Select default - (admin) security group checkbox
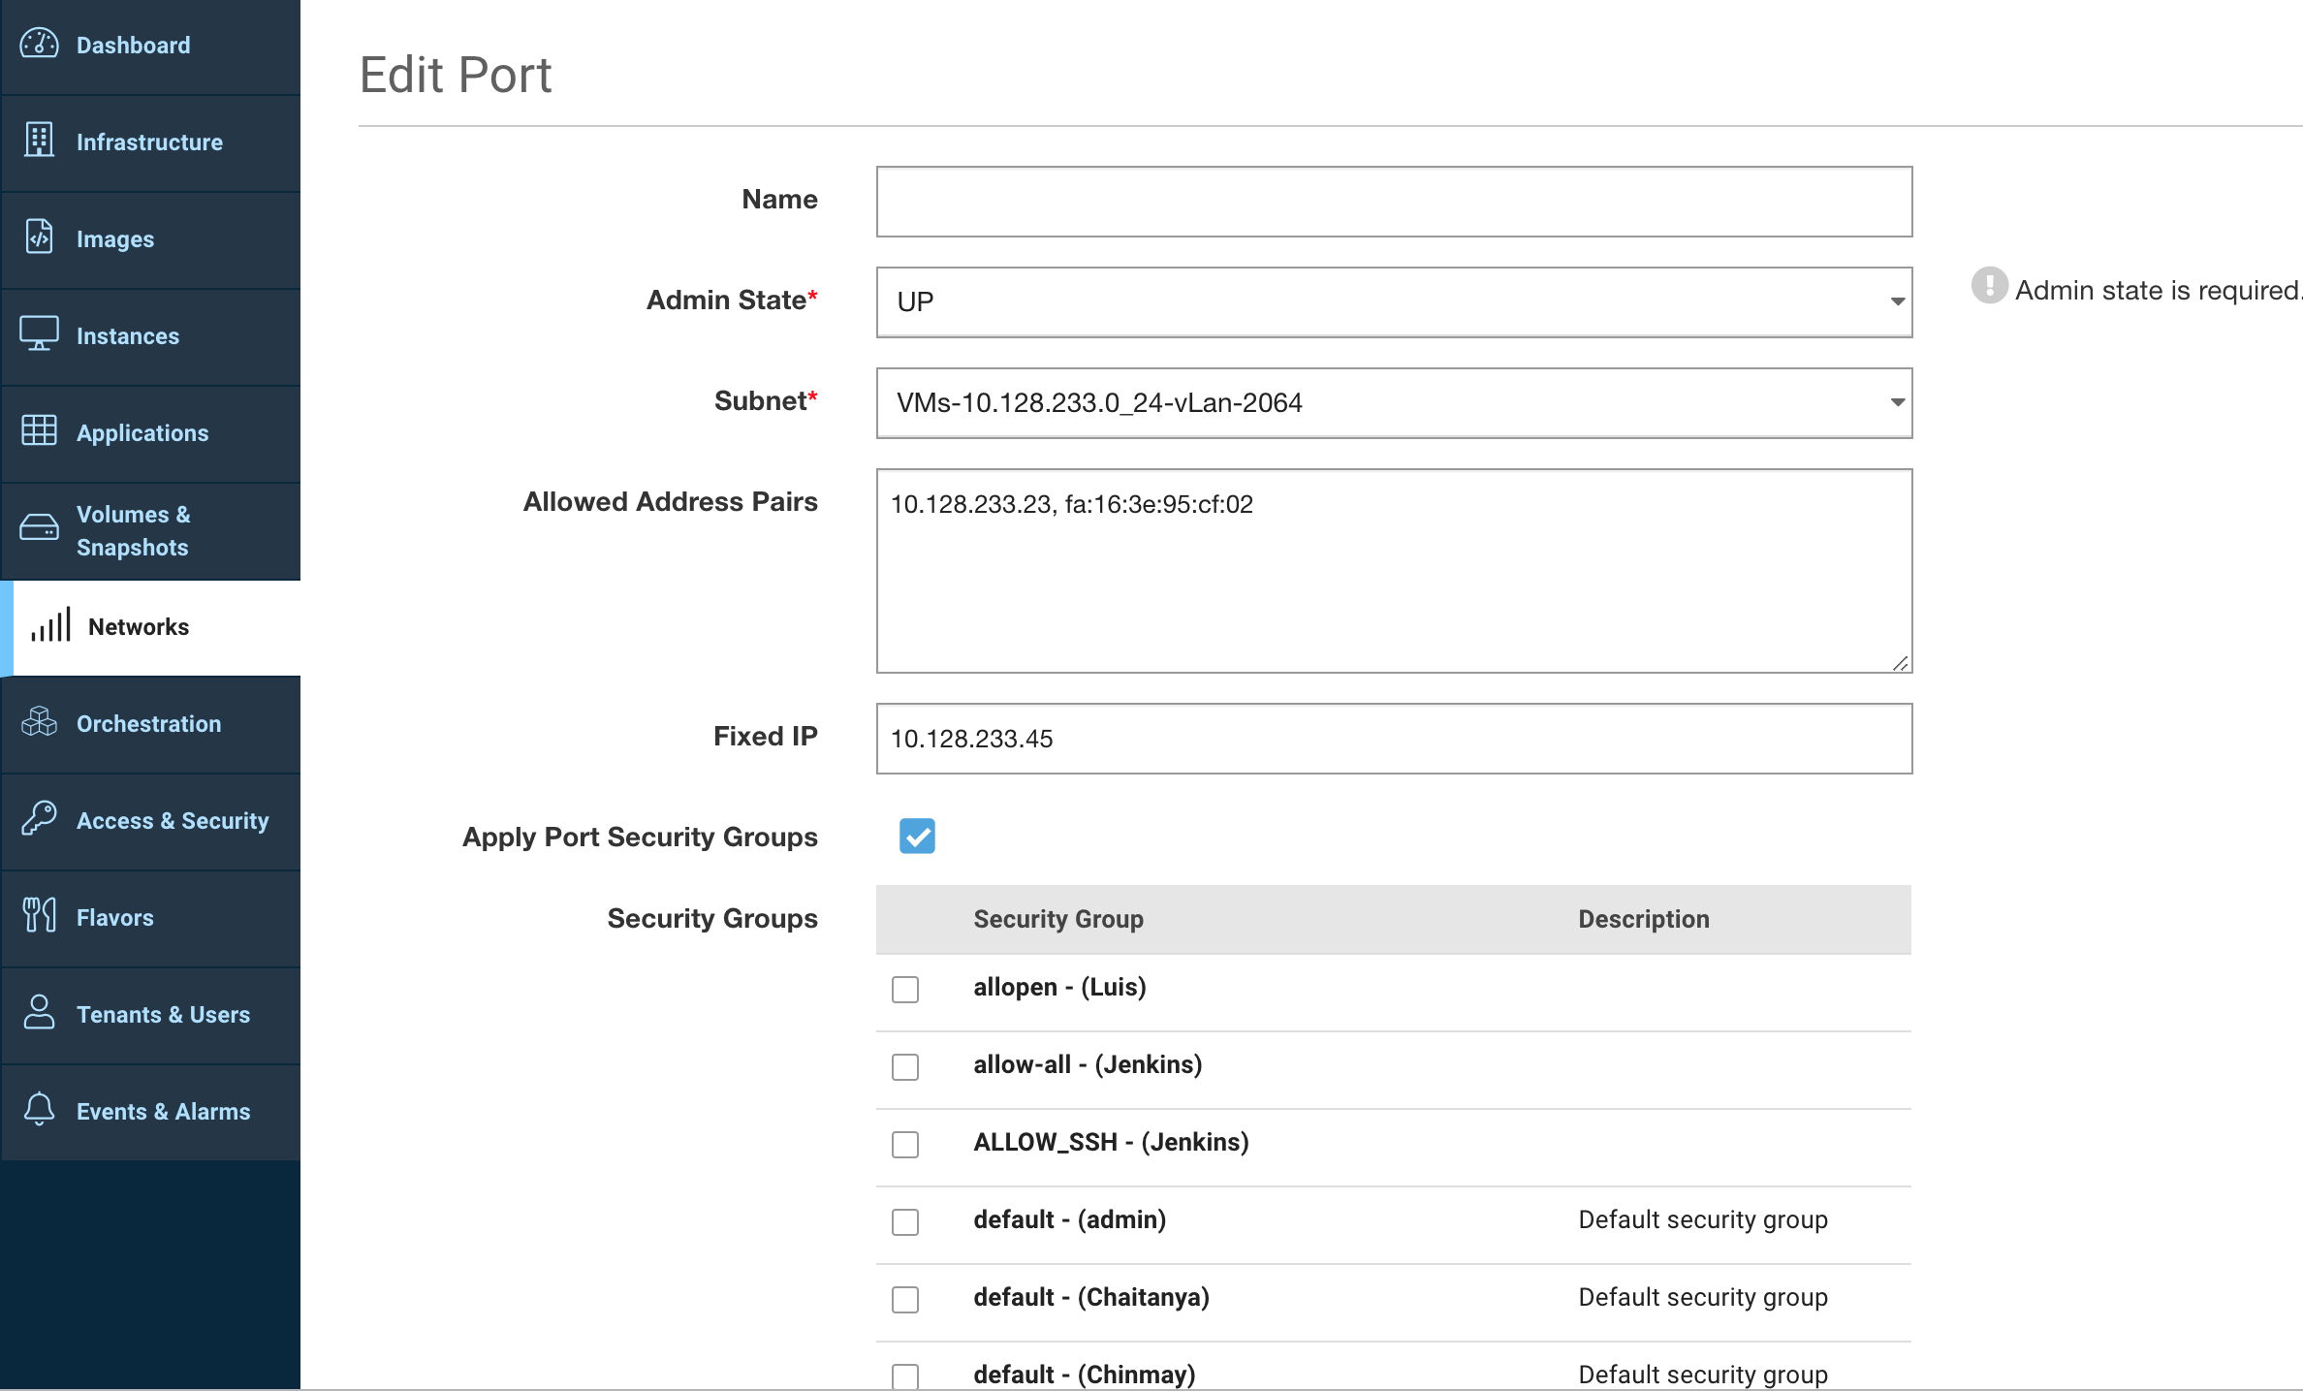 coord(905,1222)
